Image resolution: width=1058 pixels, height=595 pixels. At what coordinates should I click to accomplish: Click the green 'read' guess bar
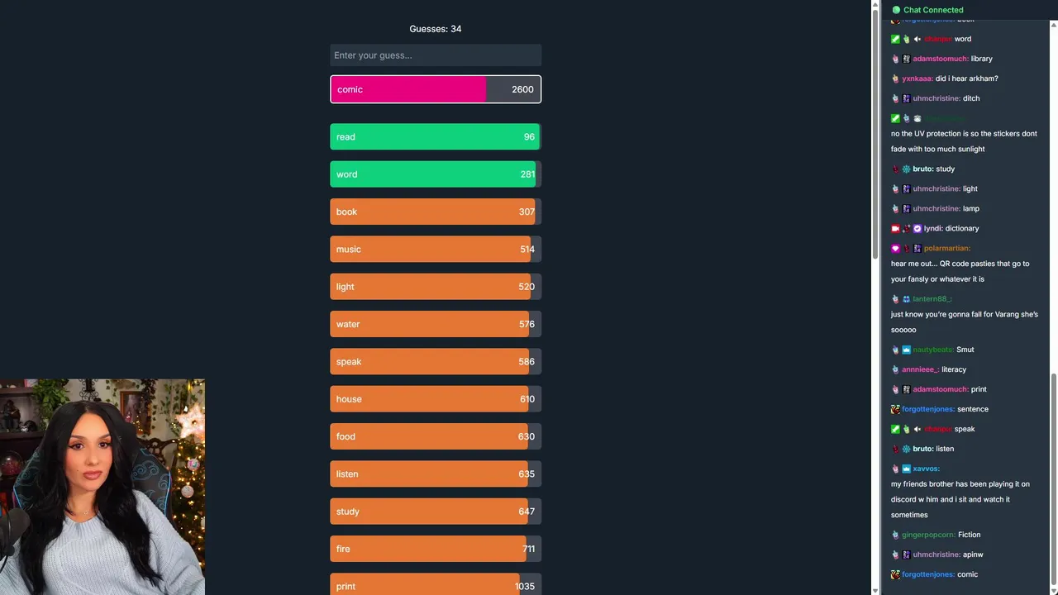click(x=436, y=137)
